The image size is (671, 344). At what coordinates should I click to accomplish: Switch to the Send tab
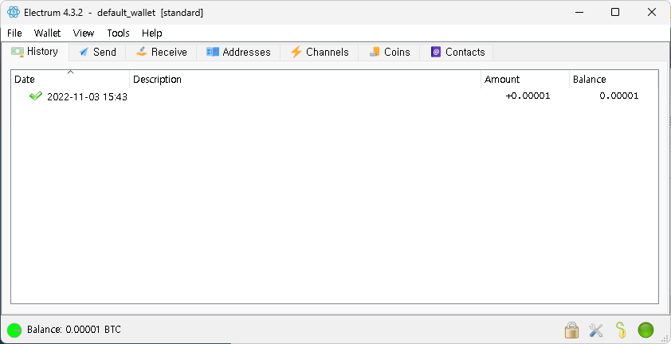tap(97, 53)
